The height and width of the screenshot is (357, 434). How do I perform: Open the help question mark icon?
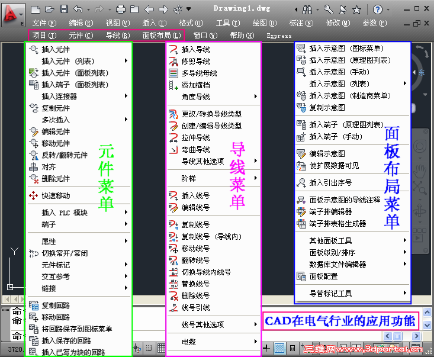pyautogui.click(x=378, y=9)
